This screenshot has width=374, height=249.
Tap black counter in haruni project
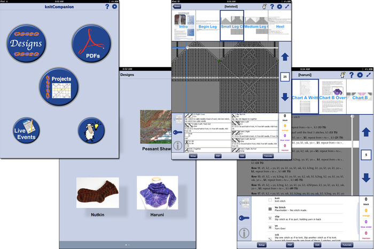point(366,201)
